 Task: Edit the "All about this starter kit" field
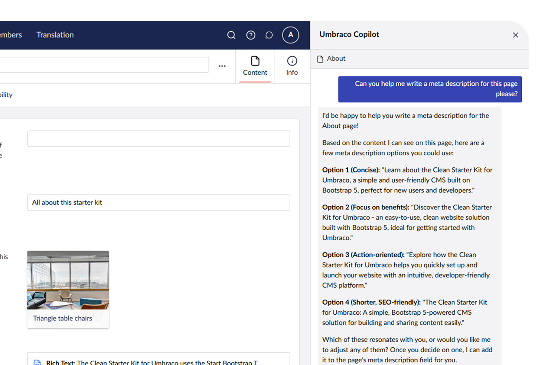point(158,202)
